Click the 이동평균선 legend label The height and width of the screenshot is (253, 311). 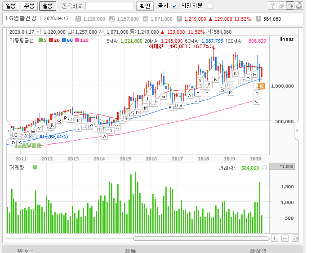pos(22,40)
